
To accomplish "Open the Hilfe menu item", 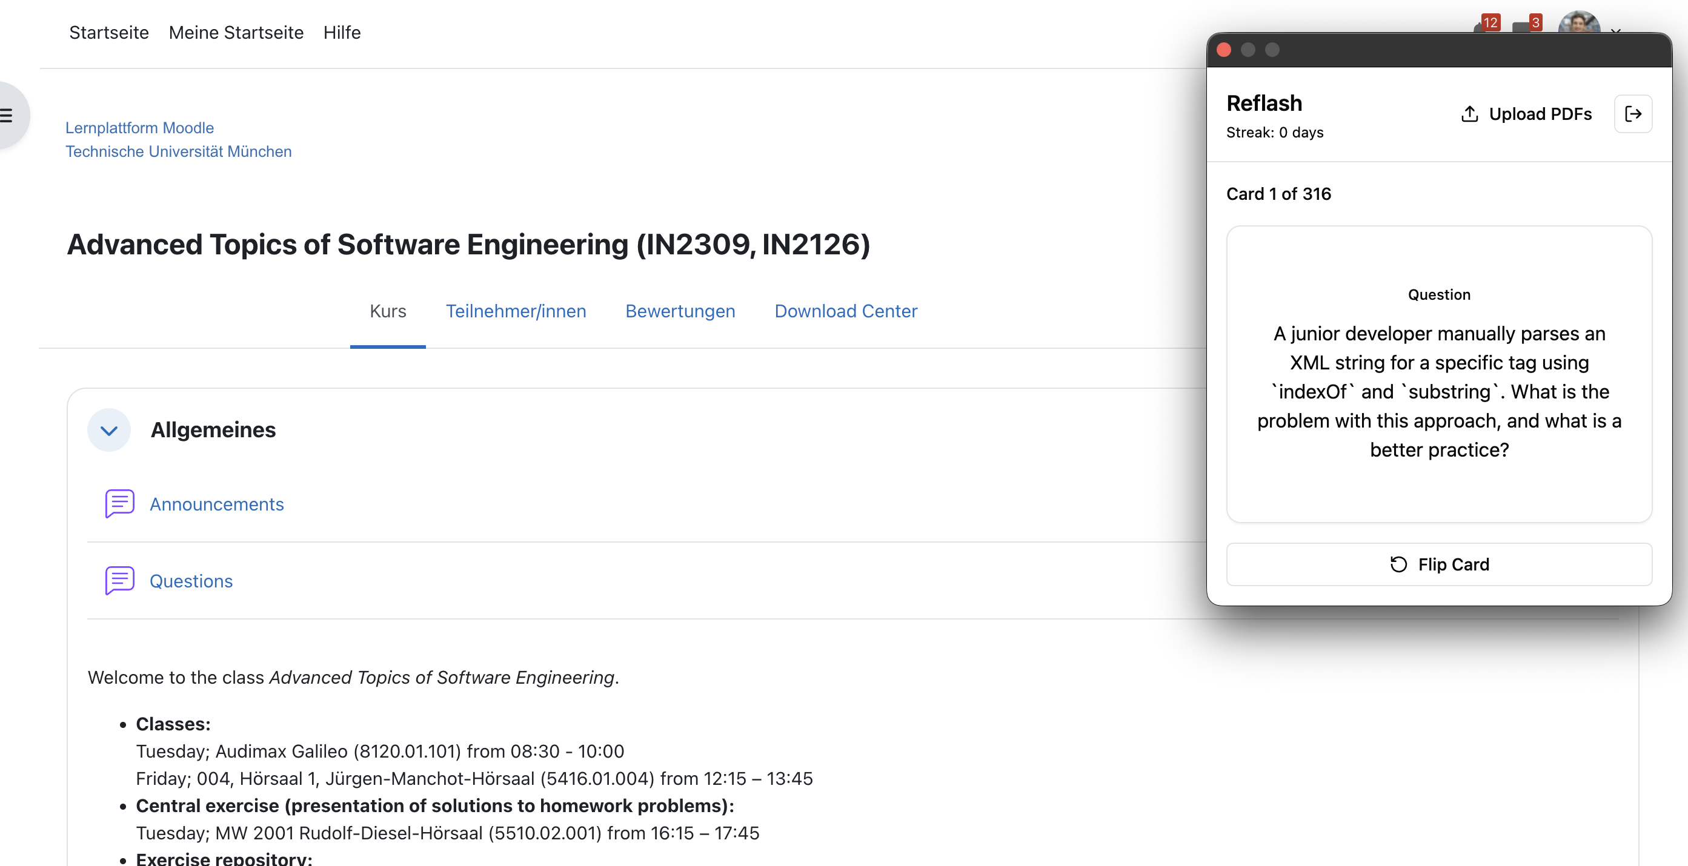I will point(341,33).
